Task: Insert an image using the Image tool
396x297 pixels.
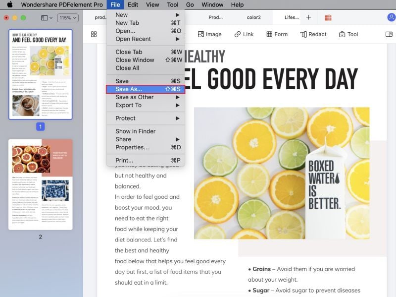Action: [x=209, y=34]
